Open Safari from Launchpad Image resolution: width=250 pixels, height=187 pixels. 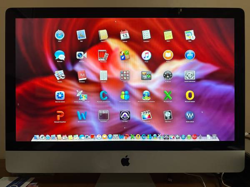(60, 35)
